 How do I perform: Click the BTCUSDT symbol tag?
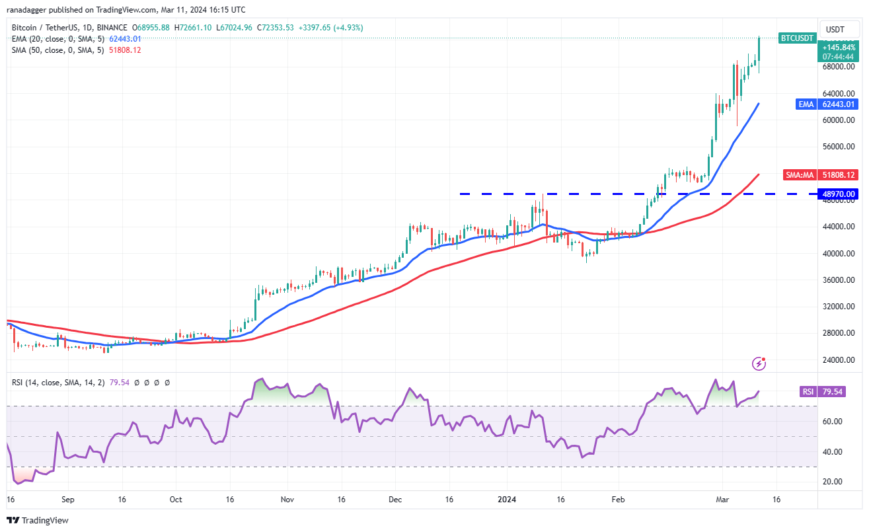click(796, 38)
